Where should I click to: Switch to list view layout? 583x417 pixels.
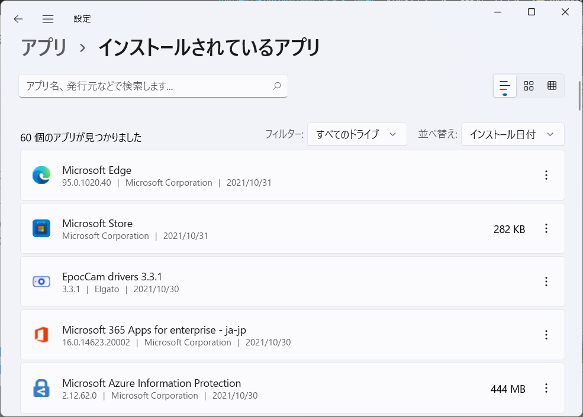tap(504, 86)
